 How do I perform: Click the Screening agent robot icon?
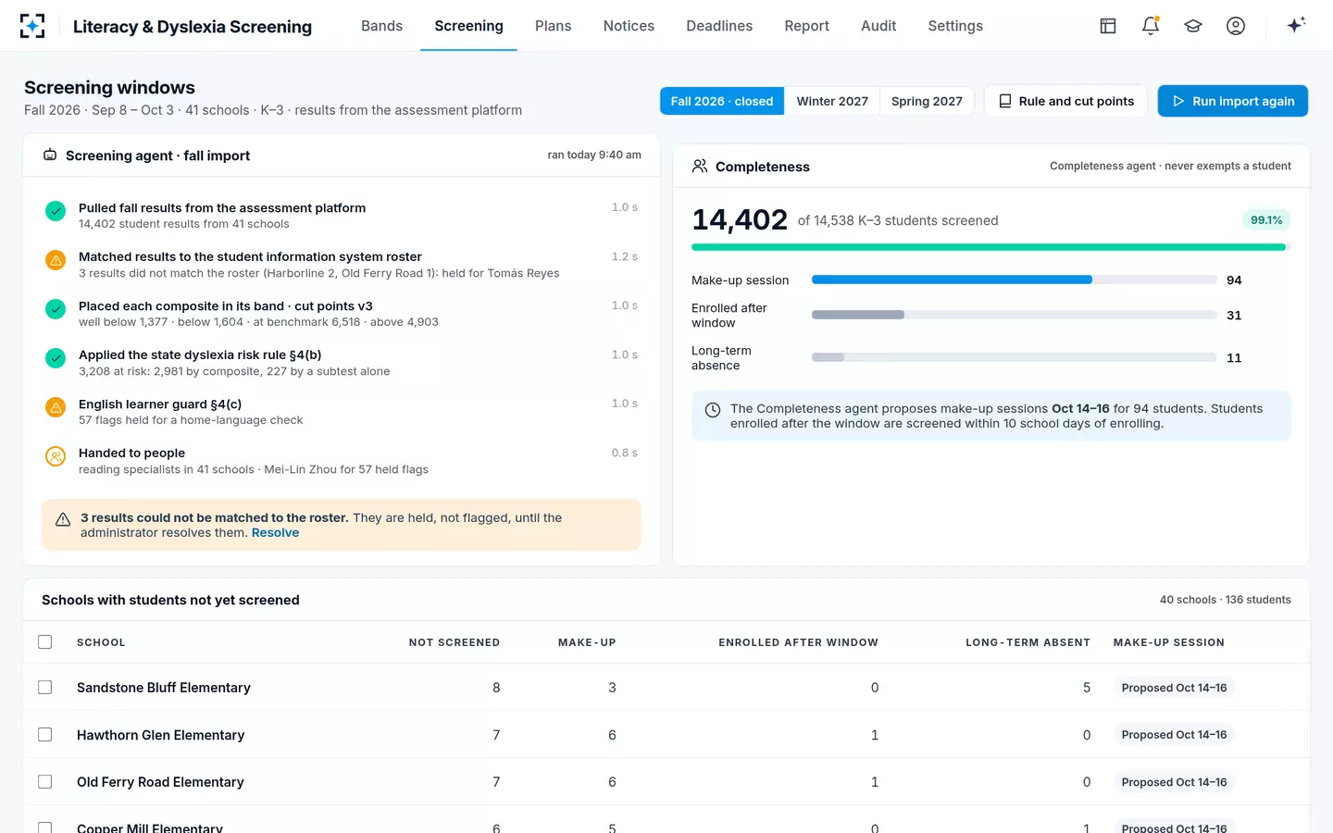click(50, 155)
